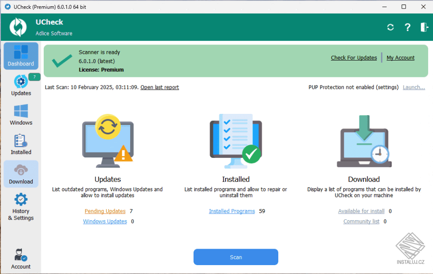The width and height of the screenshot is (433, 274).
Task: Click '6.0.1.0 (latest)' version text
Action: (97, 61)
